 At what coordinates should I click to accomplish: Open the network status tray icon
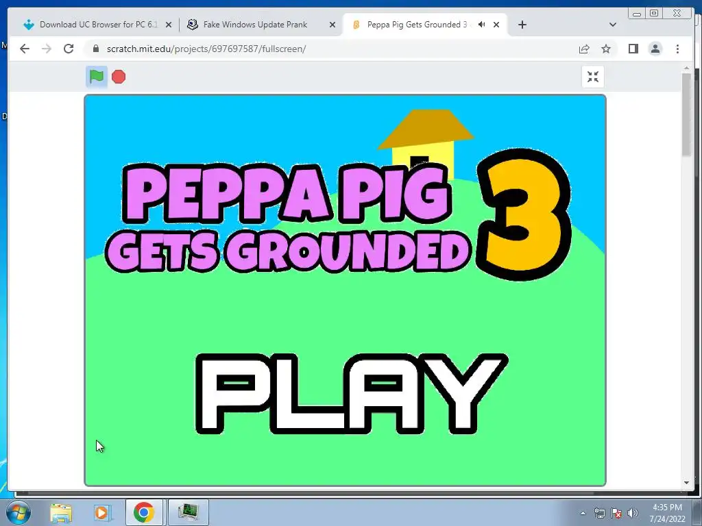tap(599, 513)
